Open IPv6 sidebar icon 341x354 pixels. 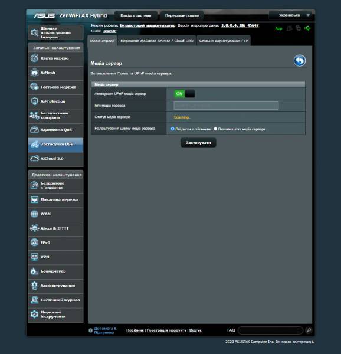[34, 242]
